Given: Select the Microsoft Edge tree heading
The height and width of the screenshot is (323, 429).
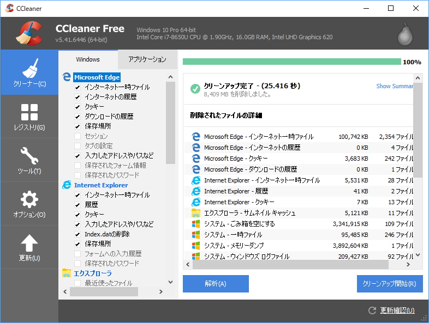Looking at the screenshot, I should [97, 77].
